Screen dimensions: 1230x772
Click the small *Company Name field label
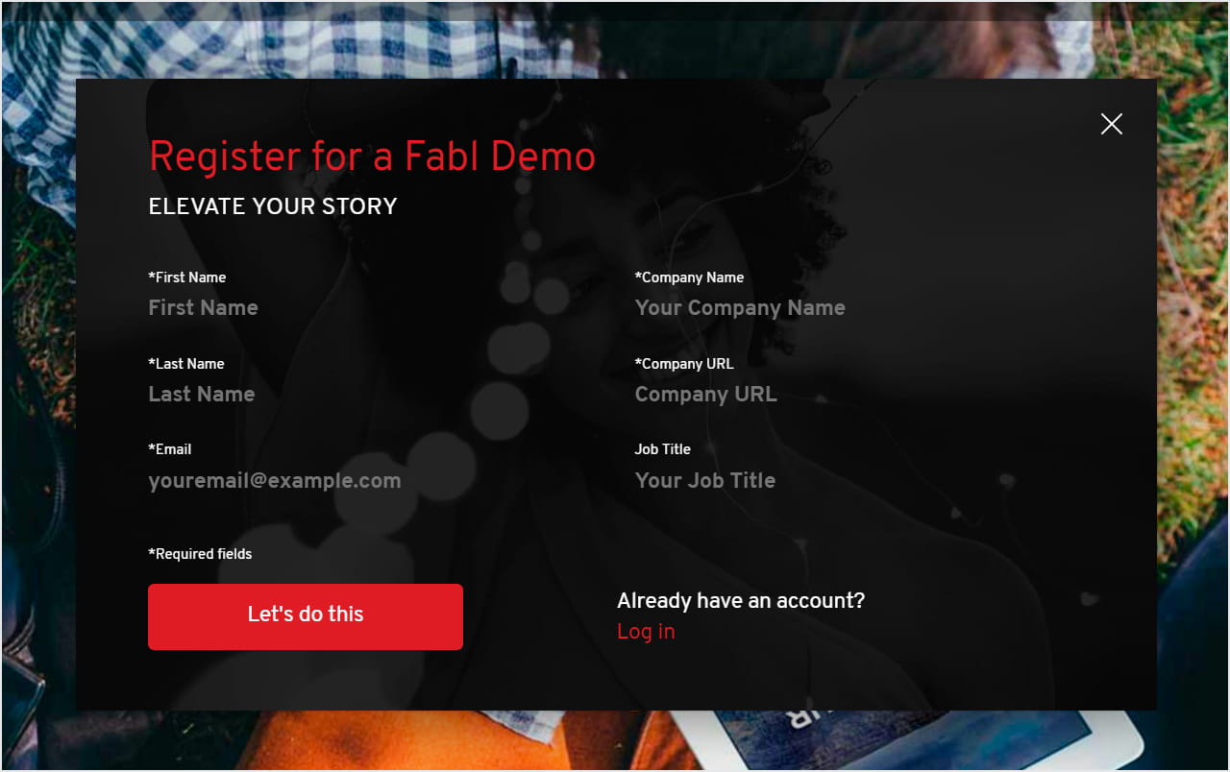pos(689,277)
